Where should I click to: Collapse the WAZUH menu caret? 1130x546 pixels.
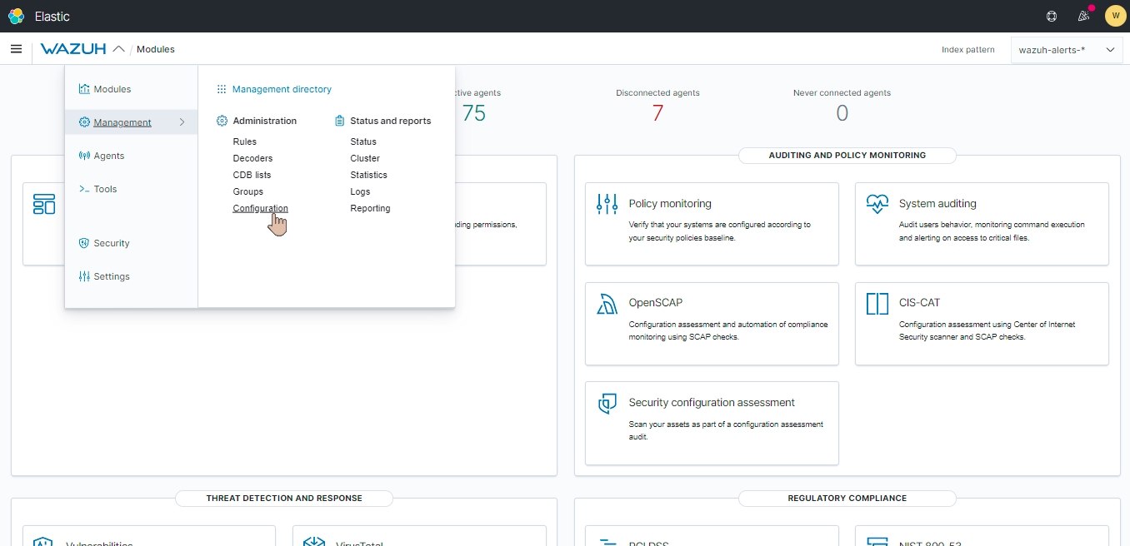(118, 49)
